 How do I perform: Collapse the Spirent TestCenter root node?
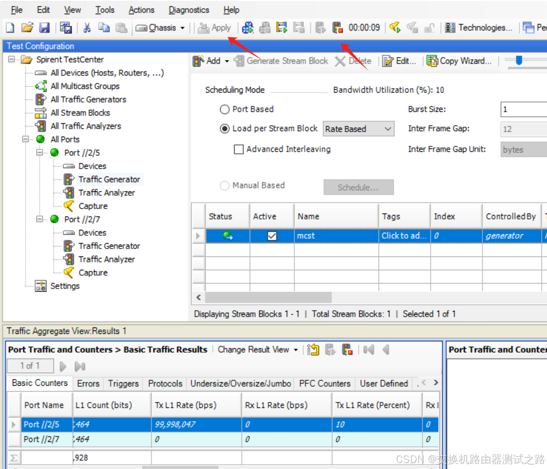pyautogui.click(x=11, y=59)
